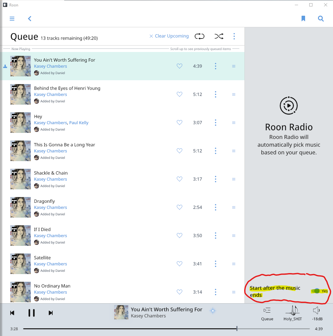
Task: Click the signal path star icon
Action: [x=213, y=311]
